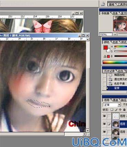Open the Brushes tab (画笔) in palette well
Screen dimensions: 127x147
click(x=112, y=4)
